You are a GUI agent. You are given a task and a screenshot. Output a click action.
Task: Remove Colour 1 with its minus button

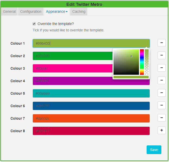coord(161,43)
